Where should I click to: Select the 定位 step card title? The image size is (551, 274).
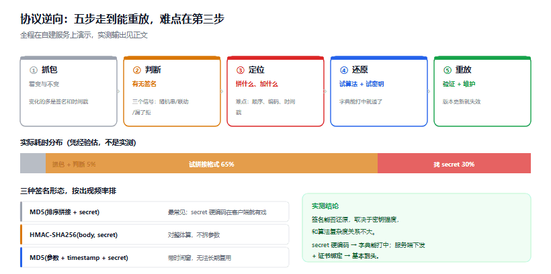point(256,70)
